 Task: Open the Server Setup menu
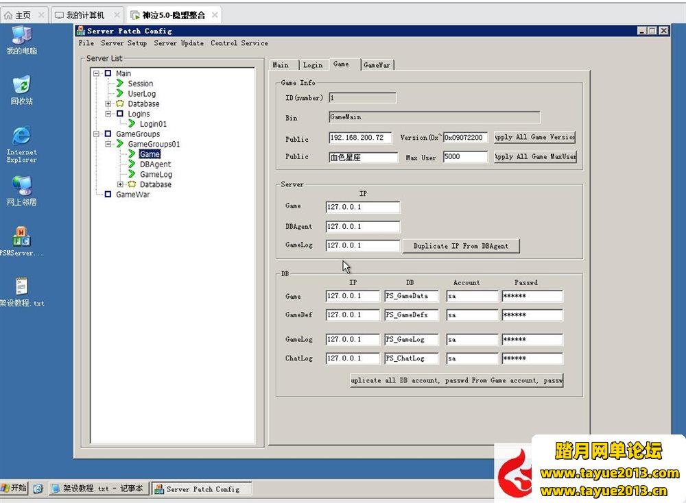tap(123, 43)
